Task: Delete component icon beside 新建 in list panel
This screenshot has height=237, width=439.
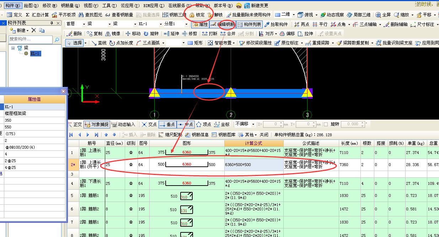Action: [34, 31]
